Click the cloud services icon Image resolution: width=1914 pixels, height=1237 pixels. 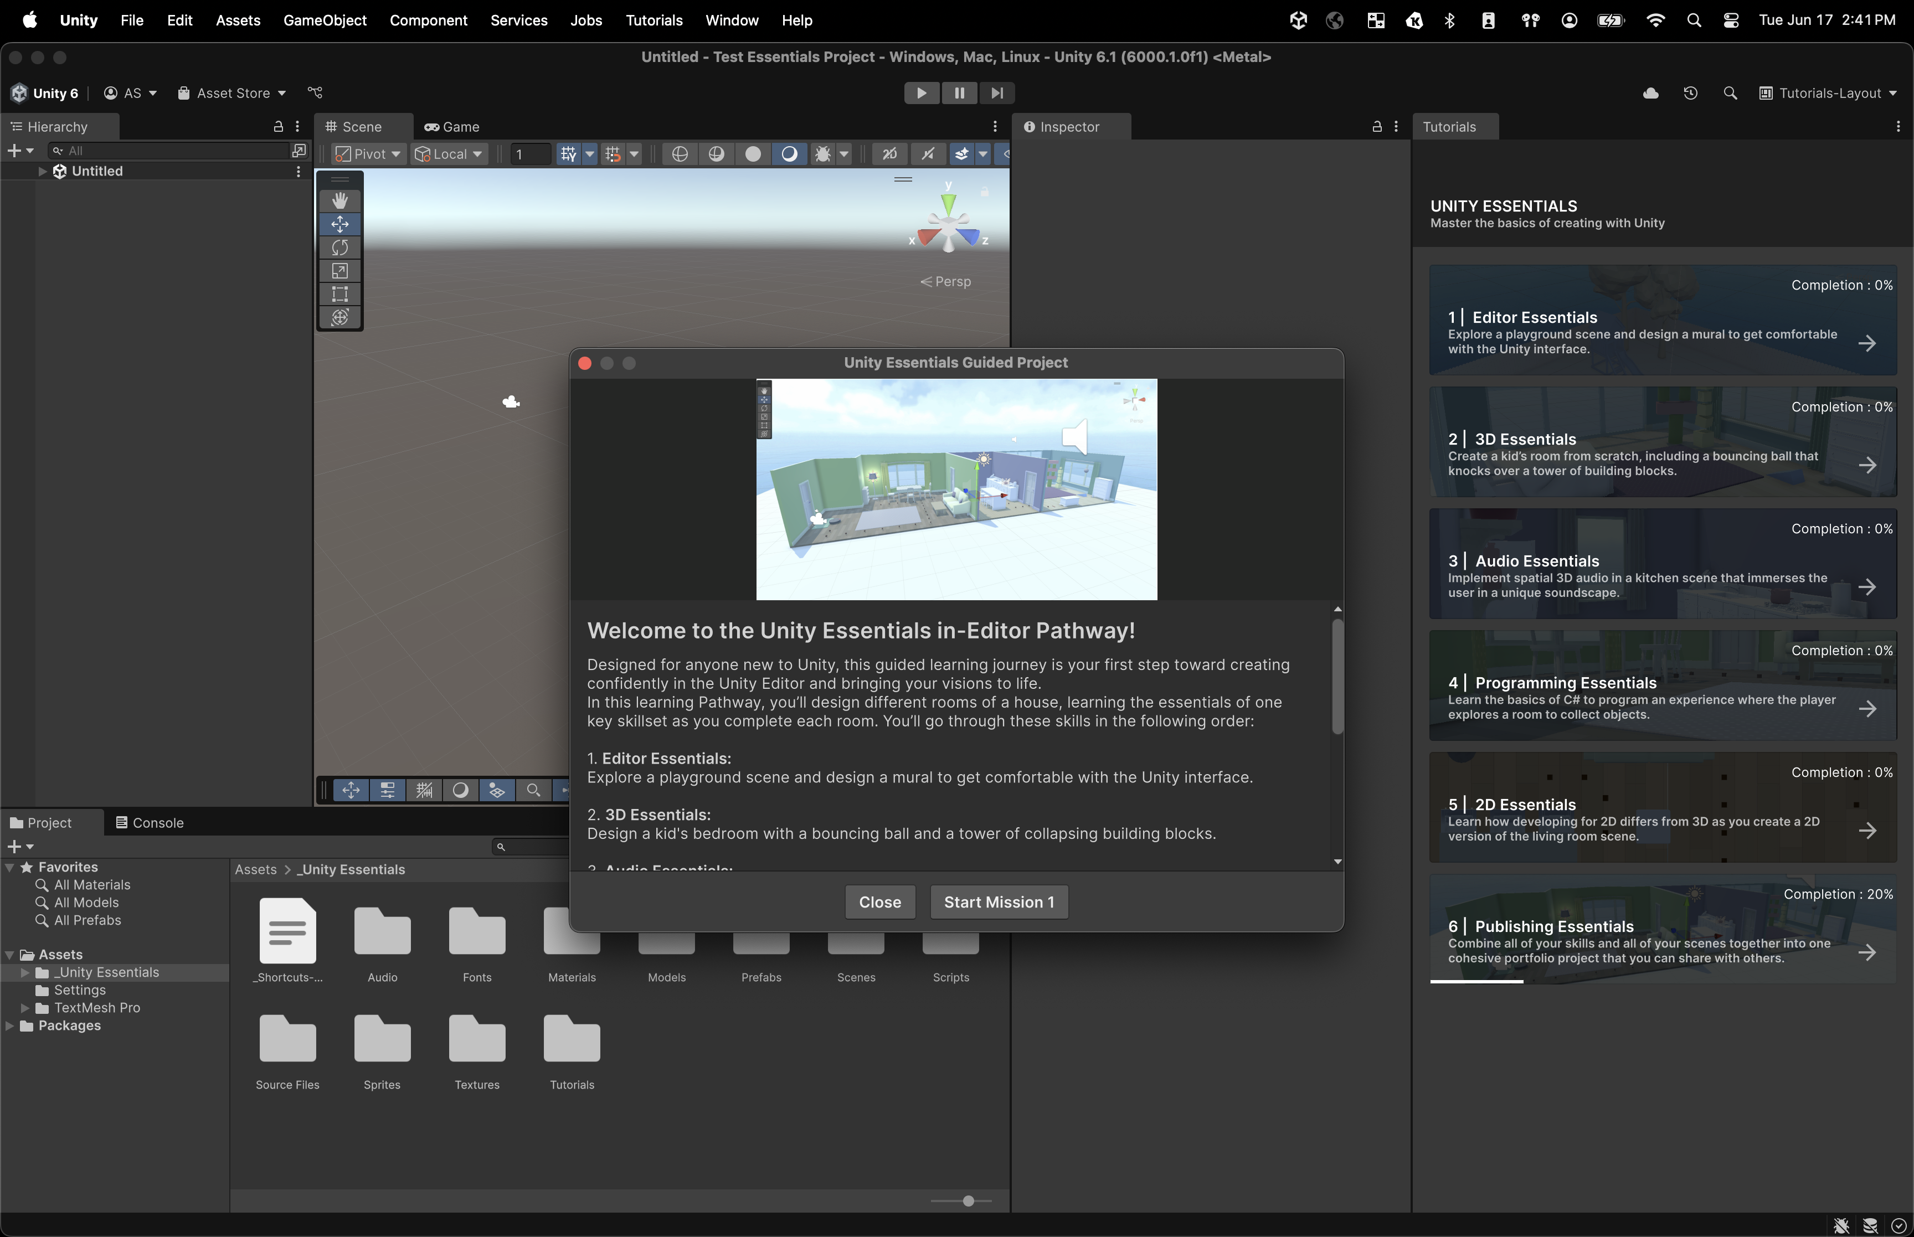click(1650, 93)
